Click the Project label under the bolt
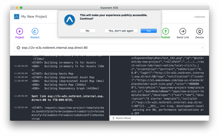 tap(19, 37)
